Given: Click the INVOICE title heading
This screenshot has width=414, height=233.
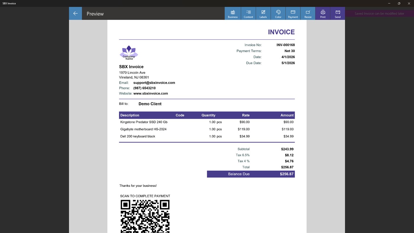Looking at the screenshot, I should (x=281, y=32).
